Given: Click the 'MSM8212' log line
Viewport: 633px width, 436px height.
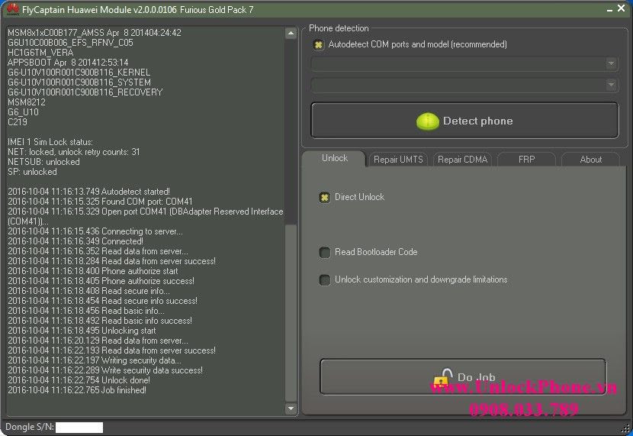Looking at the screenshot, I should click(x=26, y=102).
